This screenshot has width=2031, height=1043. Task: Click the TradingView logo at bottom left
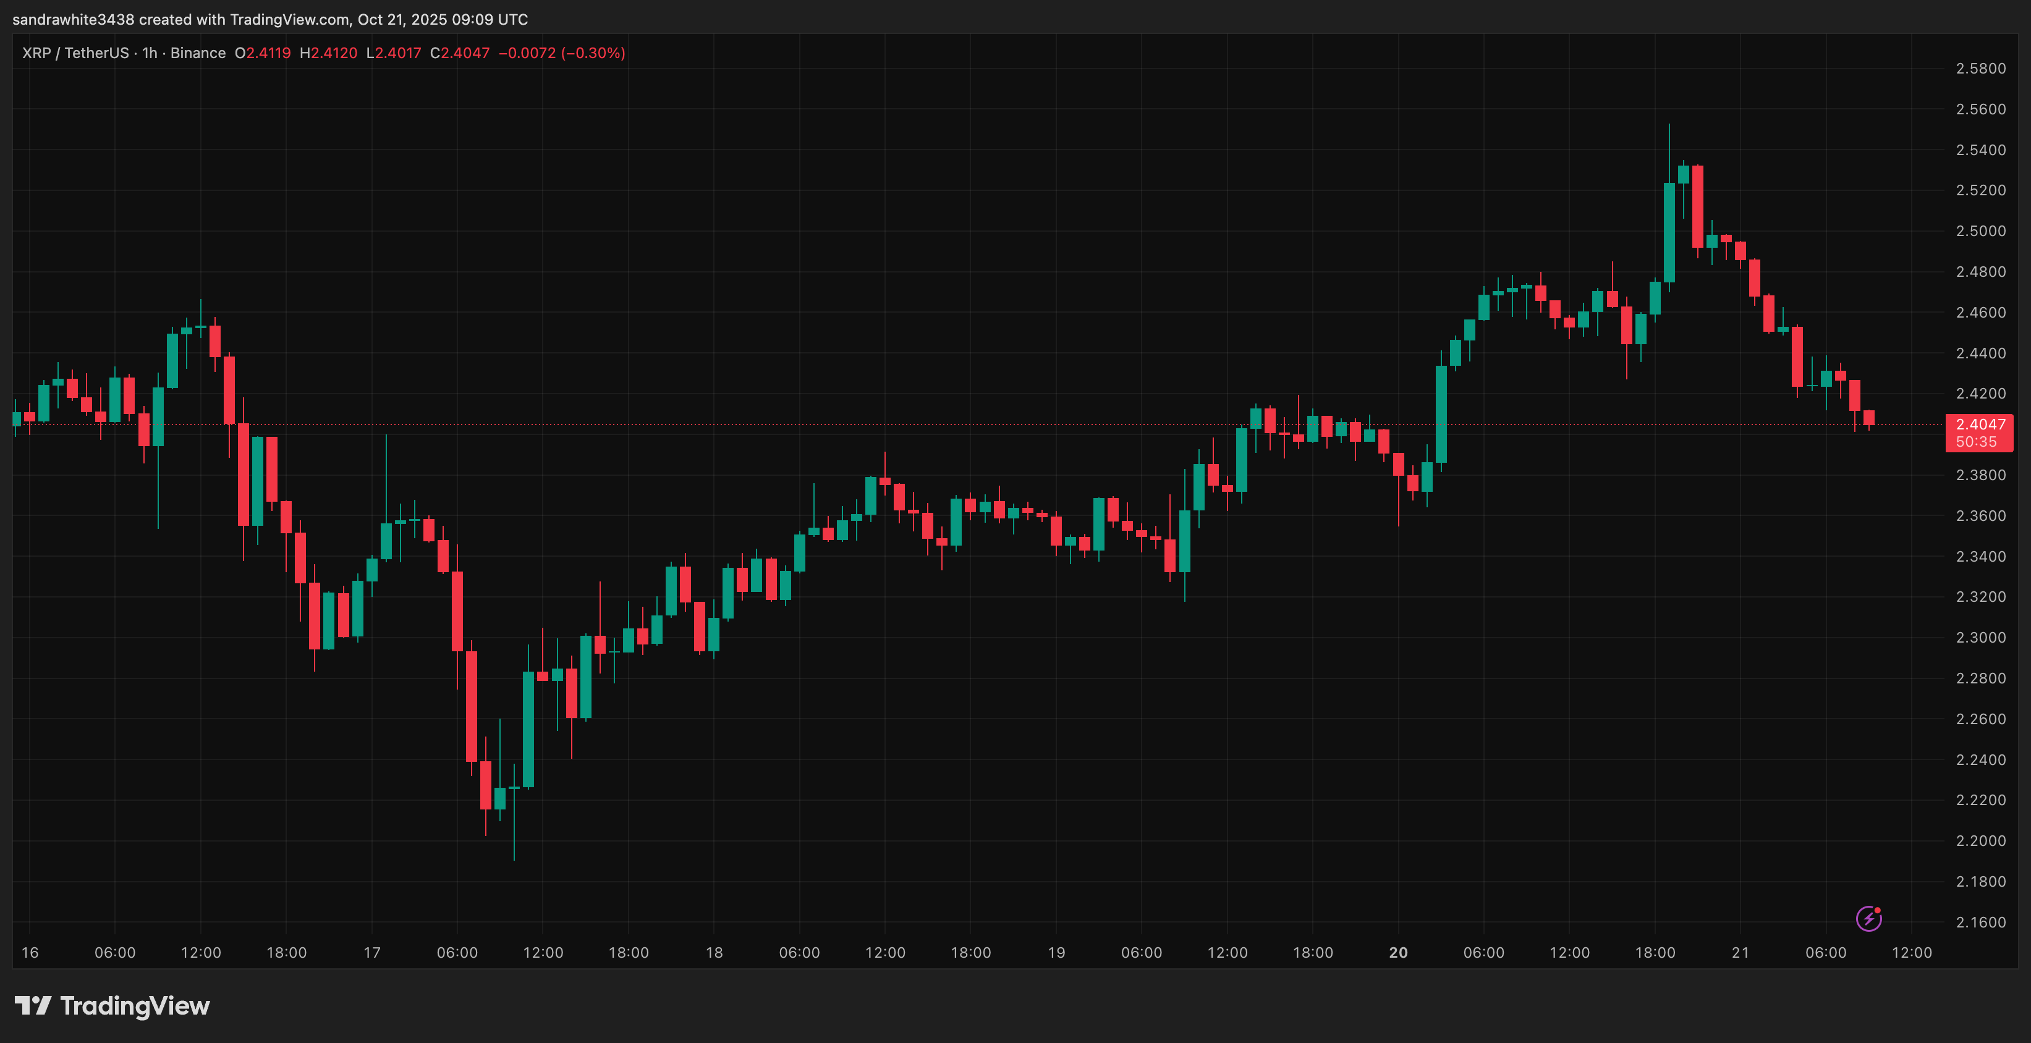click(x=112, y=1006)
